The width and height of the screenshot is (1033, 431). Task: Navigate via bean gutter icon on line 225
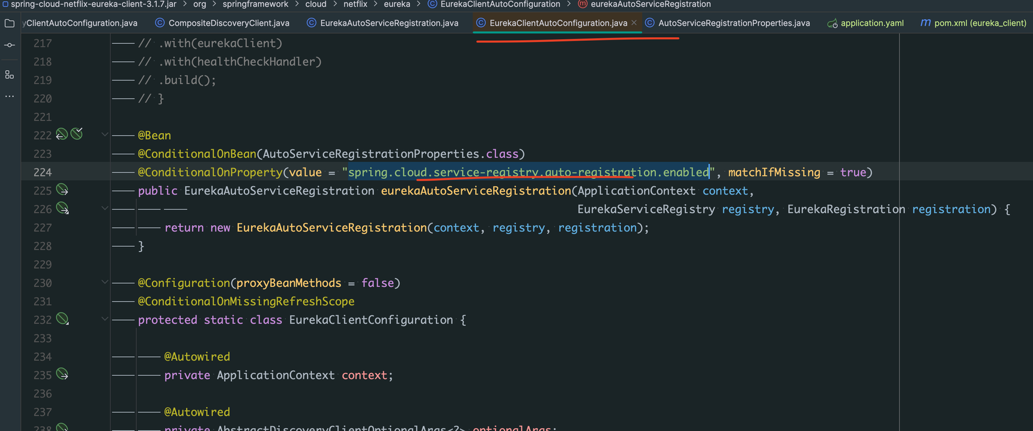point(62,190)
